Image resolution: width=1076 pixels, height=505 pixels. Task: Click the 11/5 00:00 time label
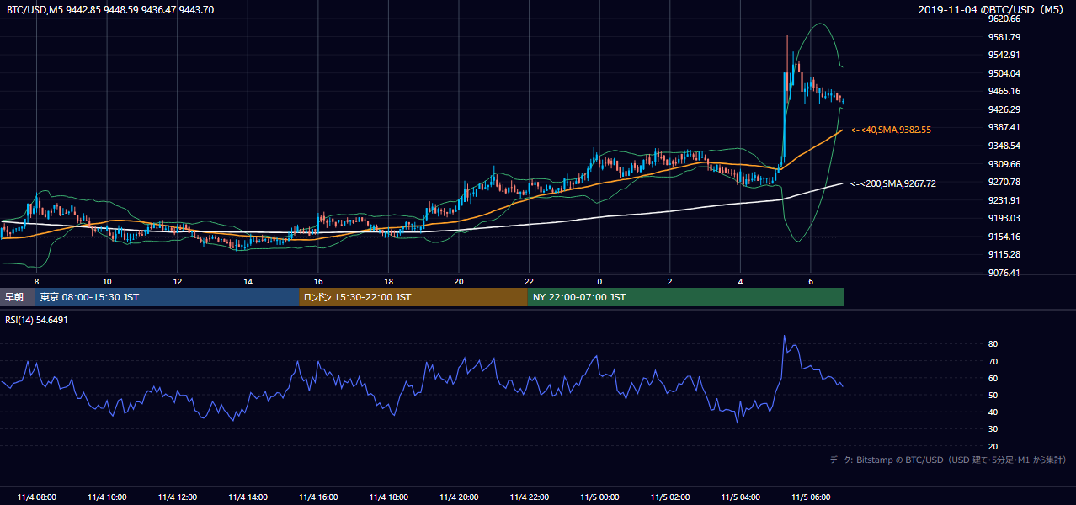[599, 497]
